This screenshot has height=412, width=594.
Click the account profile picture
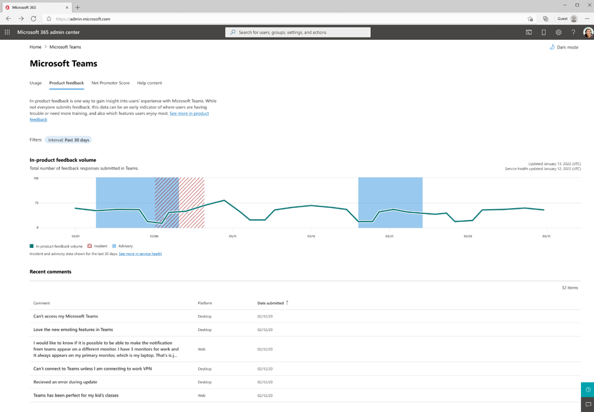click(x=588, y=32)
